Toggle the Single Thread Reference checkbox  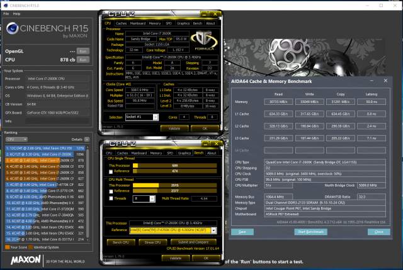(111, 171)
